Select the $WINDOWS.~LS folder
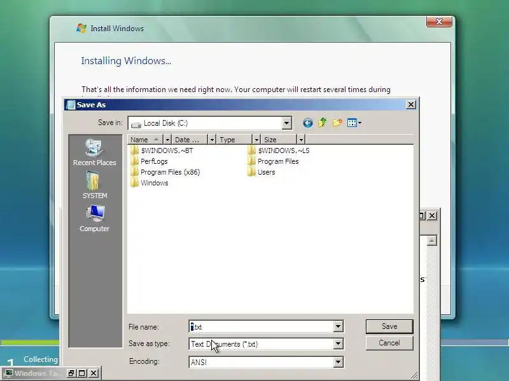The height and width of the screenshot is (381, 509). (x=279, y=150)
